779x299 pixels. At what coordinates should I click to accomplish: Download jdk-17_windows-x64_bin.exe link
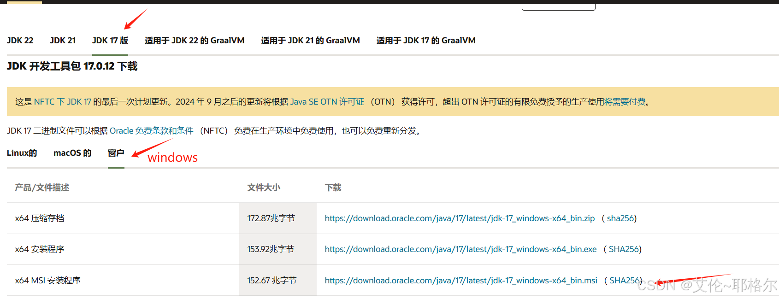[460, 249]
